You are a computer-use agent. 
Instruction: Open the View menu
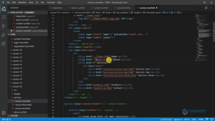pos(31,2)
